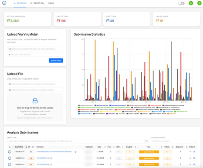Click the red VT score tag of 17940056451.zip
The image size is (203, 168).
click(31, 158)
